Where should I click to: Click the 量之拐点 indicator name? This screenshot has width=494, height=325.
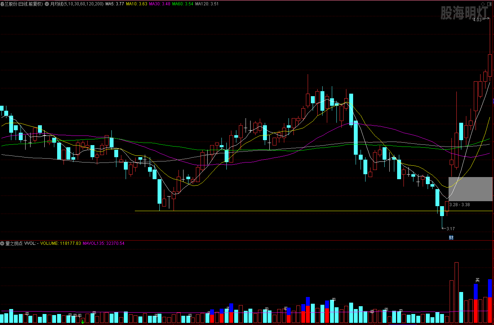point(14,243)
